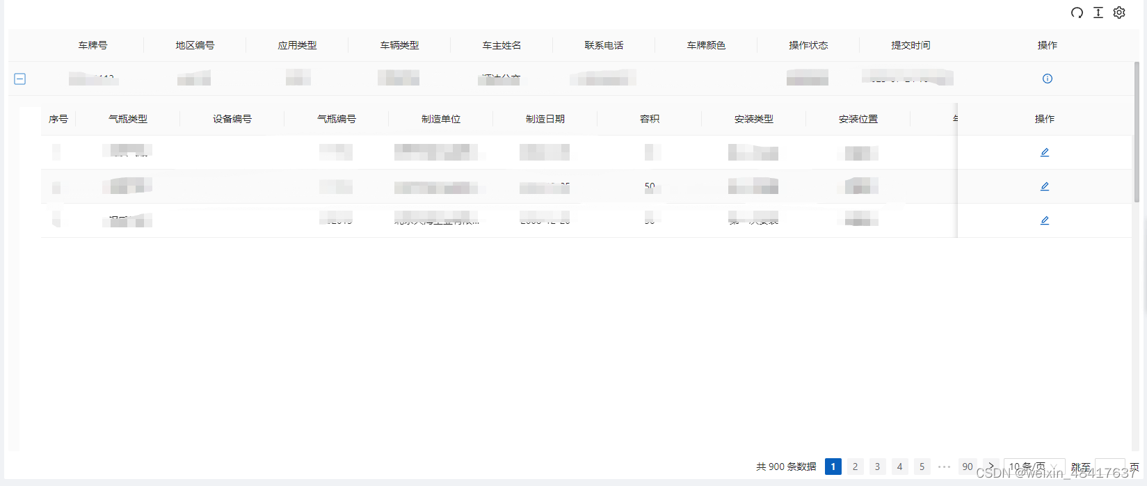The height and width of the screenshot is (486, 1147).
Task: Go to page 4
Action: click(x=900, y=467)
